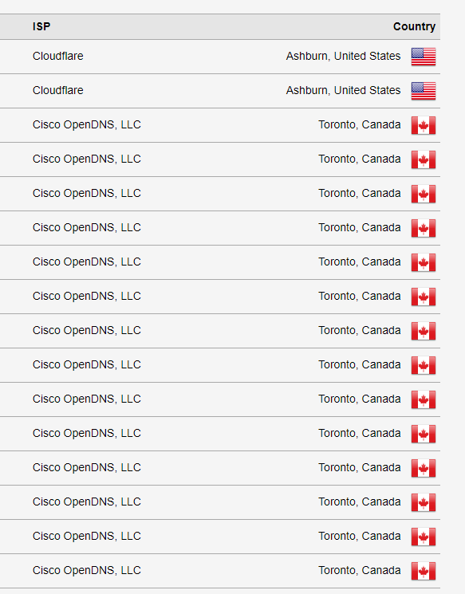Click the Country column header

point(414,26)
